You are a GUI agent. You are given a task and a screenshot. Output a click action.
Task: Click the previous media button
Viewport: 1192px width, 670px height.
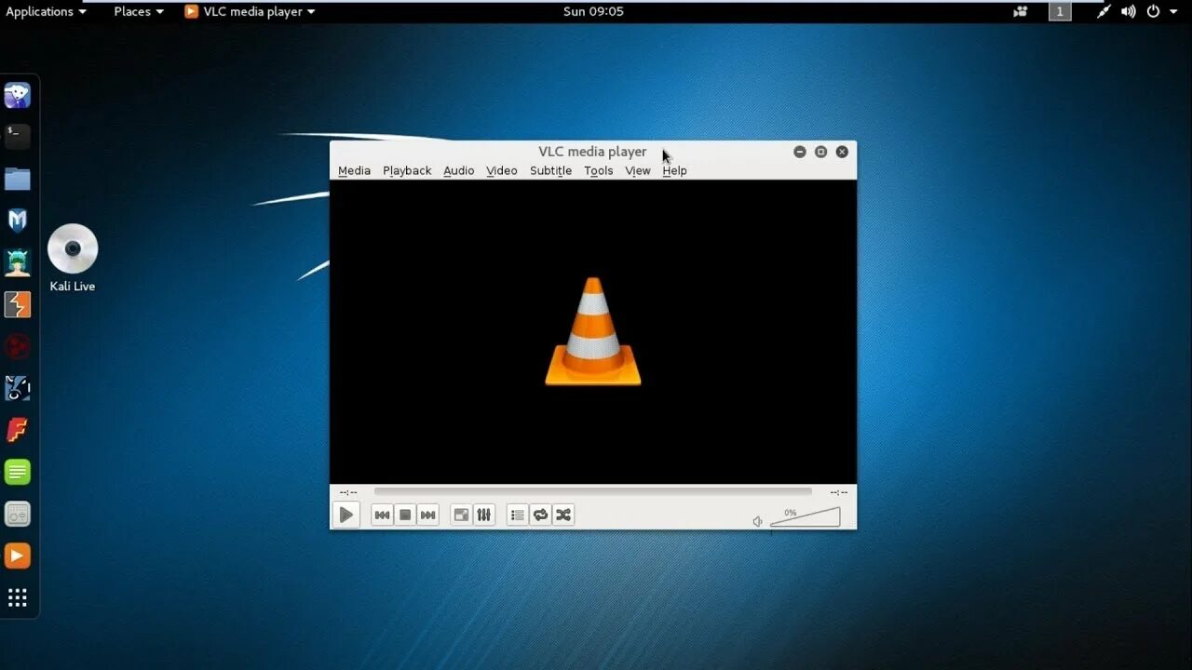tap(382, 515)
